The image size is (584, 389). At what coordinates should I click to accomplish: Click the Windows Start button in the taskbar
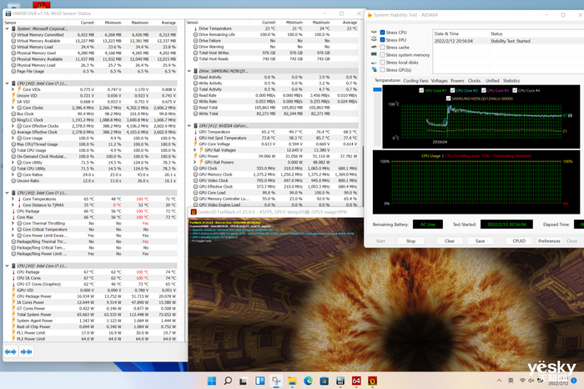pyautogui.click(x=212, y=381)
